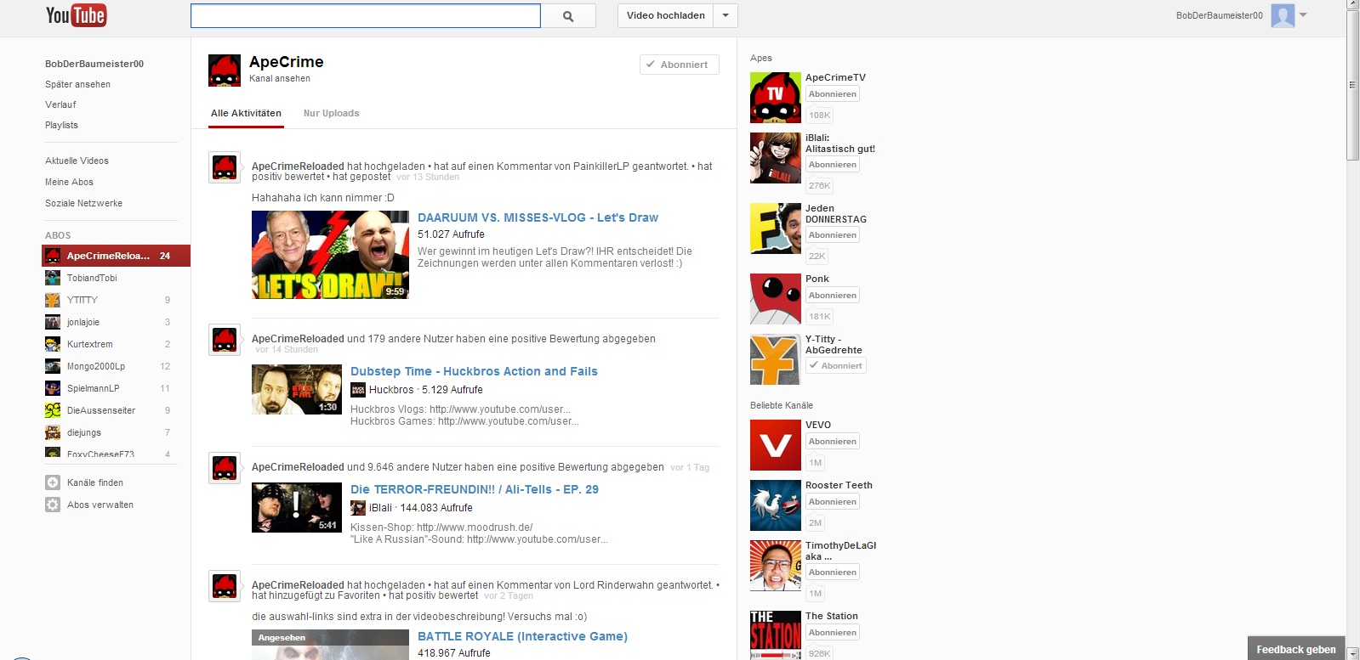Click YTITTY subscription icon in sidebar
Image resolution: width=1360 pixels, height=660 pixels.
click(53, 300)
